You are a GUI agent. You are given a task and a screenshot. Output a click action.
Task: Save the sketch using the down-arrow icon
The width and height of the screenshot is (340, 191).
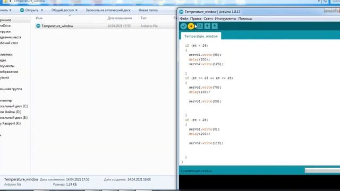click(x=215, y=26)
